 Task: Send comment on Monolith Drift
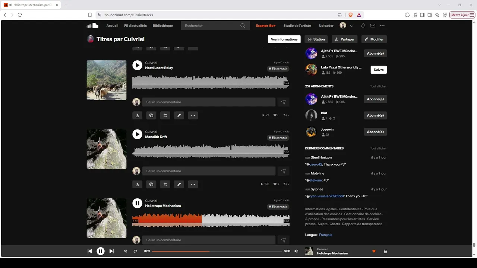click(x=283, y=171)
